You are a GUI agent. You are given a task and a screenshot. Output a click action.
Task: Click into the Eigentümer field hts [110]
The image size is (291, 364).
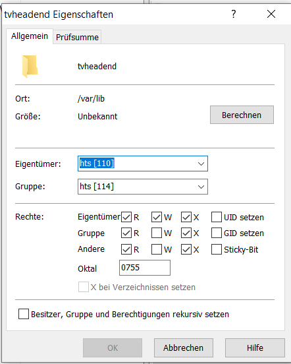point(143,164)
